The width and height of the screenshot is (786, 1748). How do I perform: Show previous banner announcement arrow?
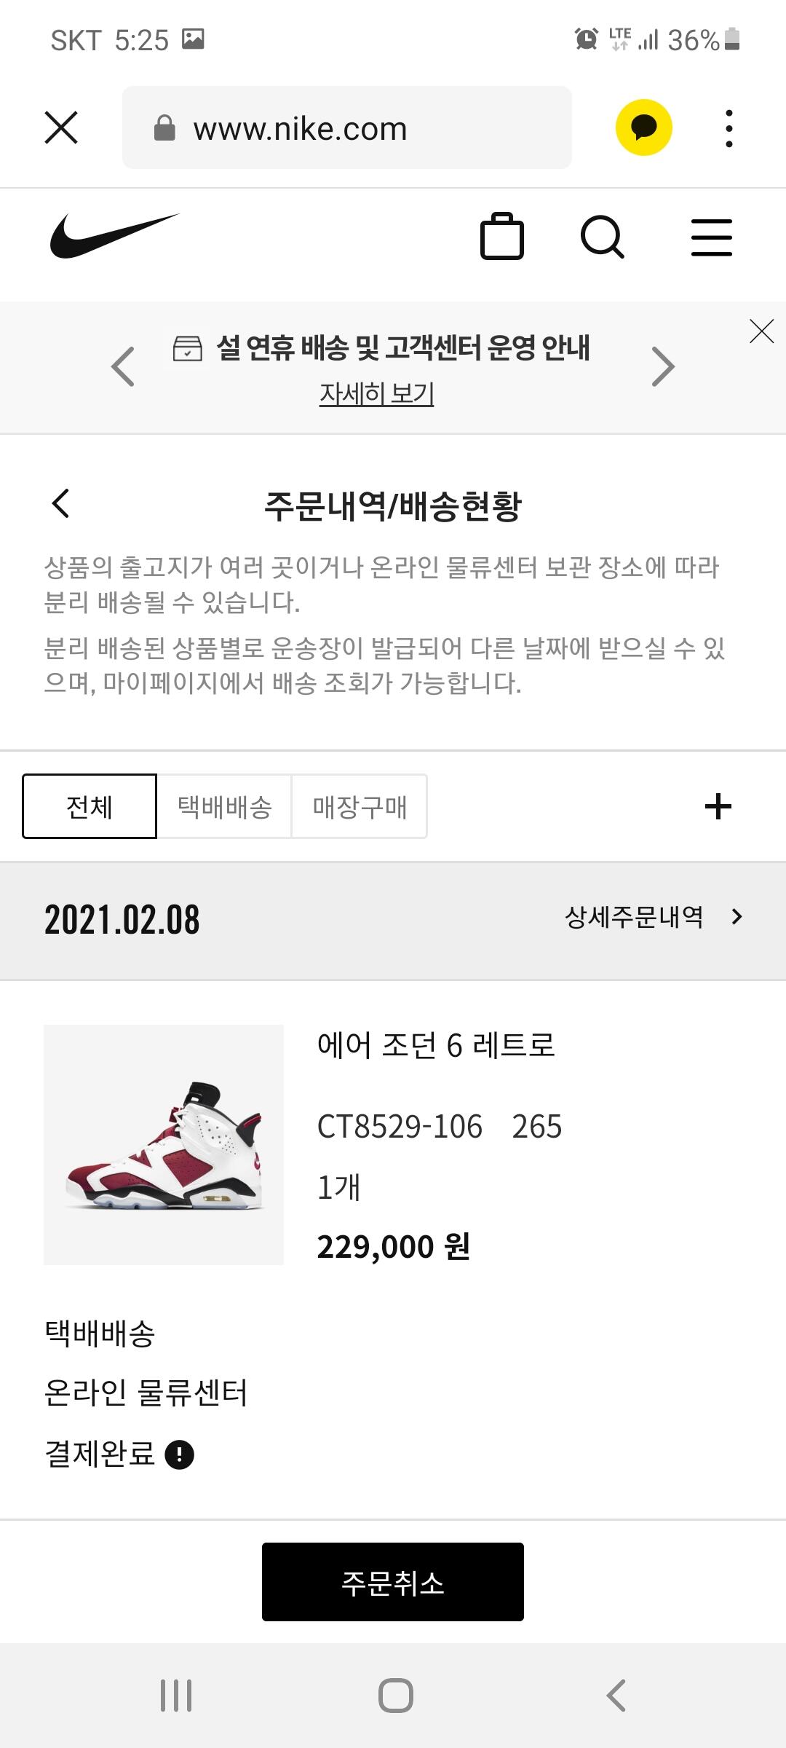click(x=122, y=366)
